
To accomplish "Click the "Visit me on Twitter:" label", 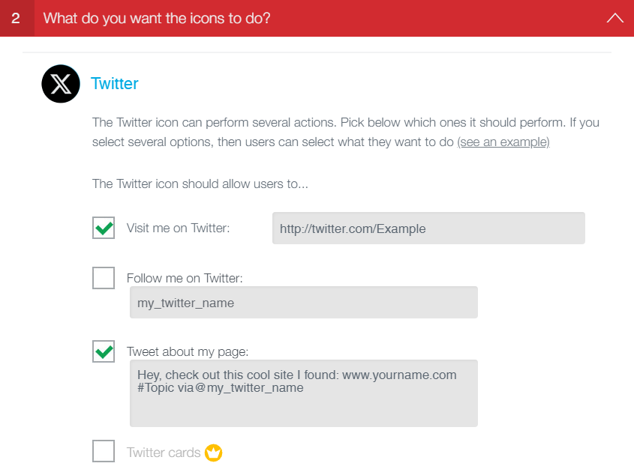I will click(x=179, y=228).
